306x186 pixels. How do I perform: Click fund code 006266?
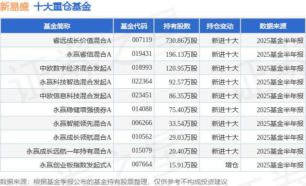(142, 123)
